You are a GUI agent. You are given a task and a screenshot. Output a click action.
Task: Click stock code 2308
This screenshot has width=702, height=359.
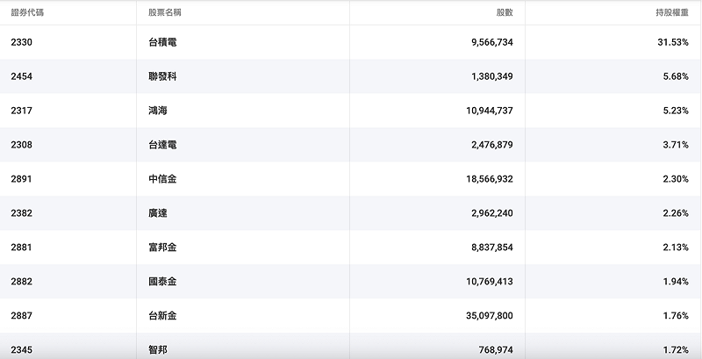(21, 145)
